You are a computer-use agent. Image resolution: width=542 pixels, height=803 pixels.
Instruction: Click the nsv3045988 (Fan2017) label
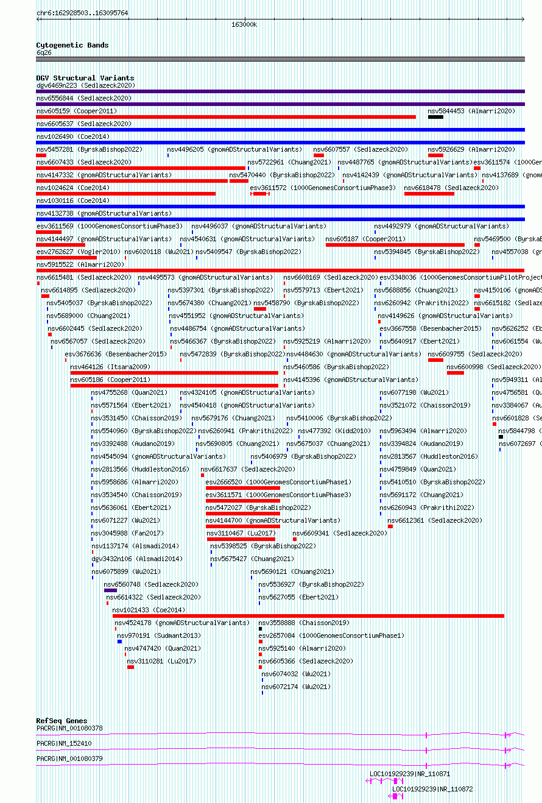(128, 533)
